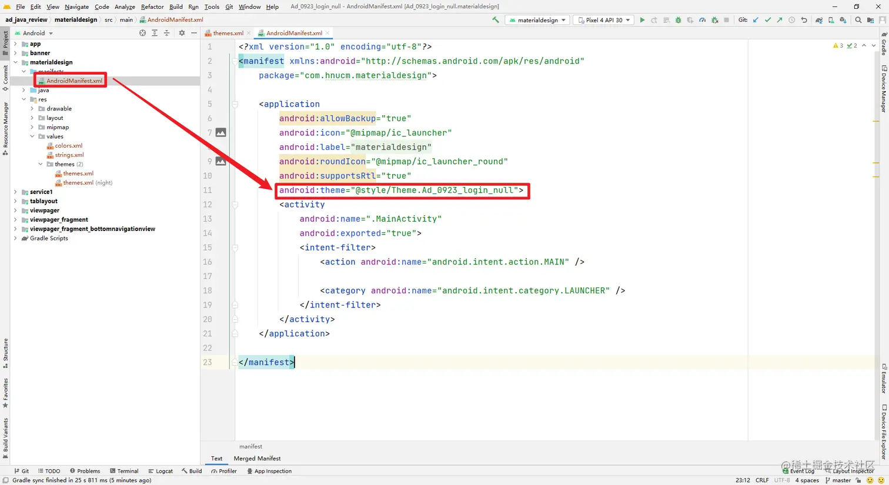Open the Profile app speedometer icon
The image size is (889, 485).
click(702, 20)
